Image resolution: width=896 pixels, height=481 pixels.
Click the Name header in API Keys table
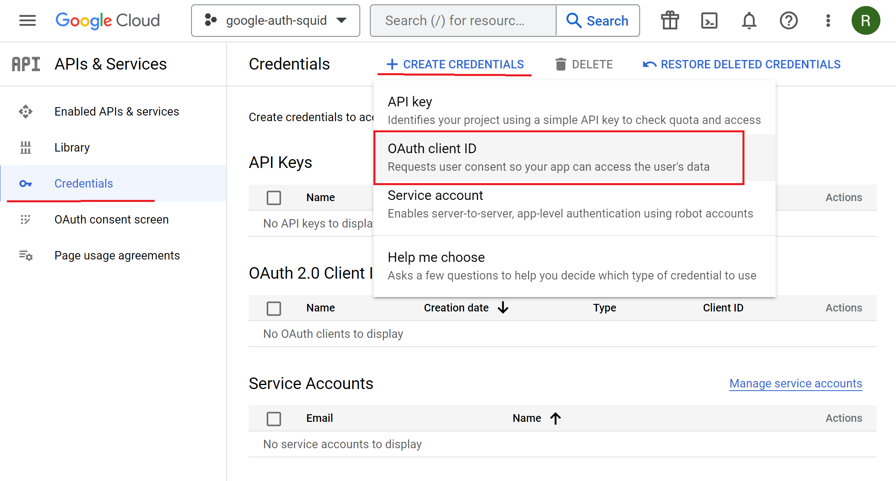pyautogui.click(x=320, y=198)
